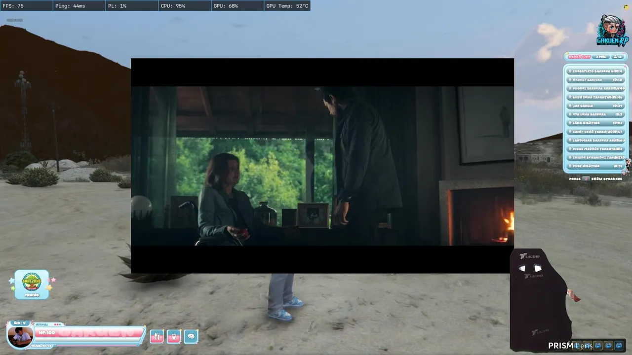
Task: Click the white armor bar under HP
Action: pyautogui.click(x=88, y=340)
